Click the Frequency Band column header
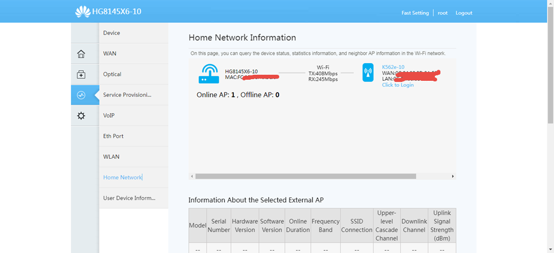554x253 pixels. pyautogui.click(x=326, y=225)
